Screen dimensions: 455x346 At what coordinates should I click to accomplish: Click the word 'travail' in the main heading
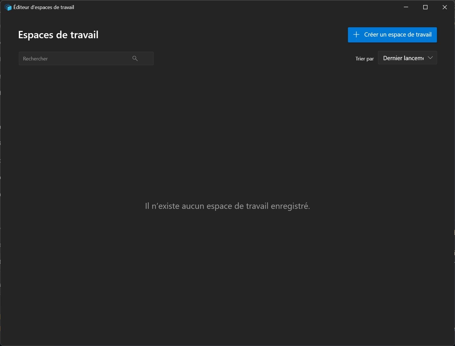coord(84,35)
